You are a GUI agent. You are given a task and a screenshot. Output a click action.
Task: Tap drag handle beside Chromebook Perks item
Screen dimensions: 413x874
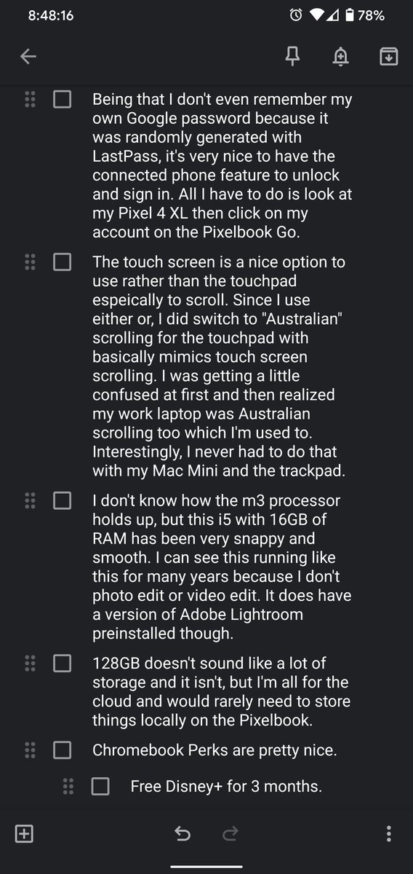30,749
